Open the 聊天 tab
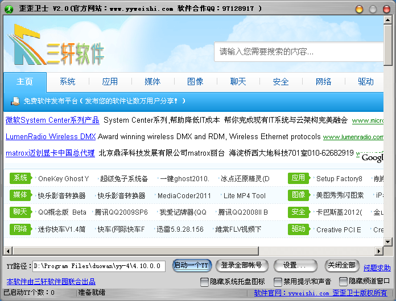Viewport: 396px width, 301px height. tap(238, 82)
